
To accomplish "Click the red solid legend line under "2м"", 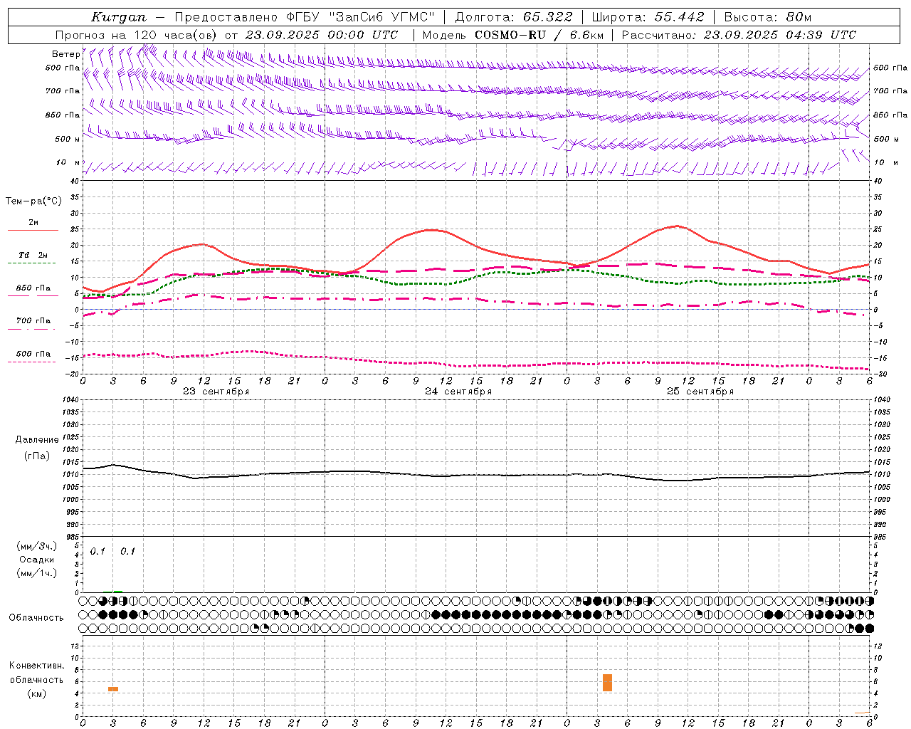I will pyautogui.click(x=33, y=231).
